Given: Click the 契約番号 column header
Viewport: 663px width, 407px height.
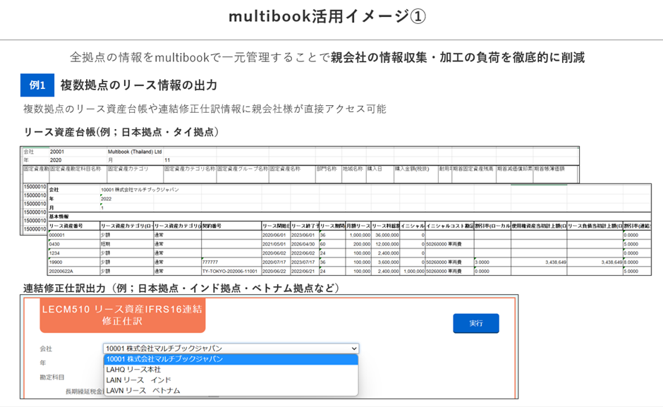Looking at the screenshot, I should pos(231,226).
